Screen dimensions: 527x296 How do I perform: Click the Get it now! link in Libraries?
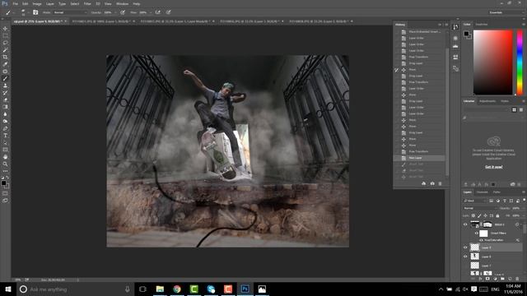[x=494, y=167]
